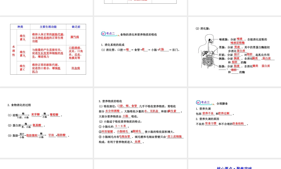Image resolution: width=281 pixels, height=169 pixels.
Task: Click the title text 合理膳食
Action: point(222,103)
